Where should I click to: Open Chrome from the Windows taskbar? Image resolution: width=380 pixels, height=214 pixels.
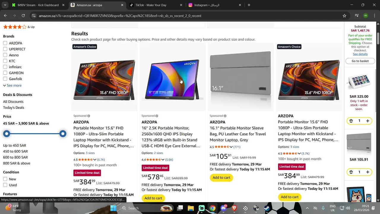click(x=212, y=208)
